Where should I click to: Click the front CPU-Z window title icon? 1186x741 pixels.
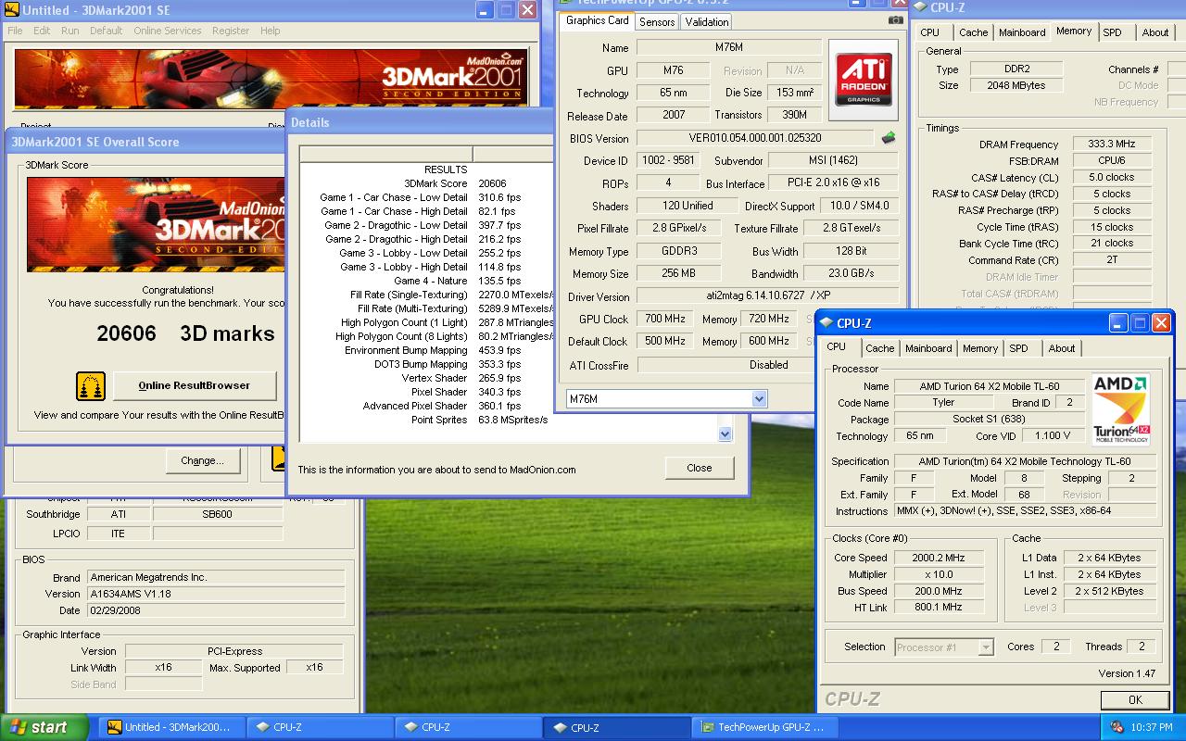point(826,323)
